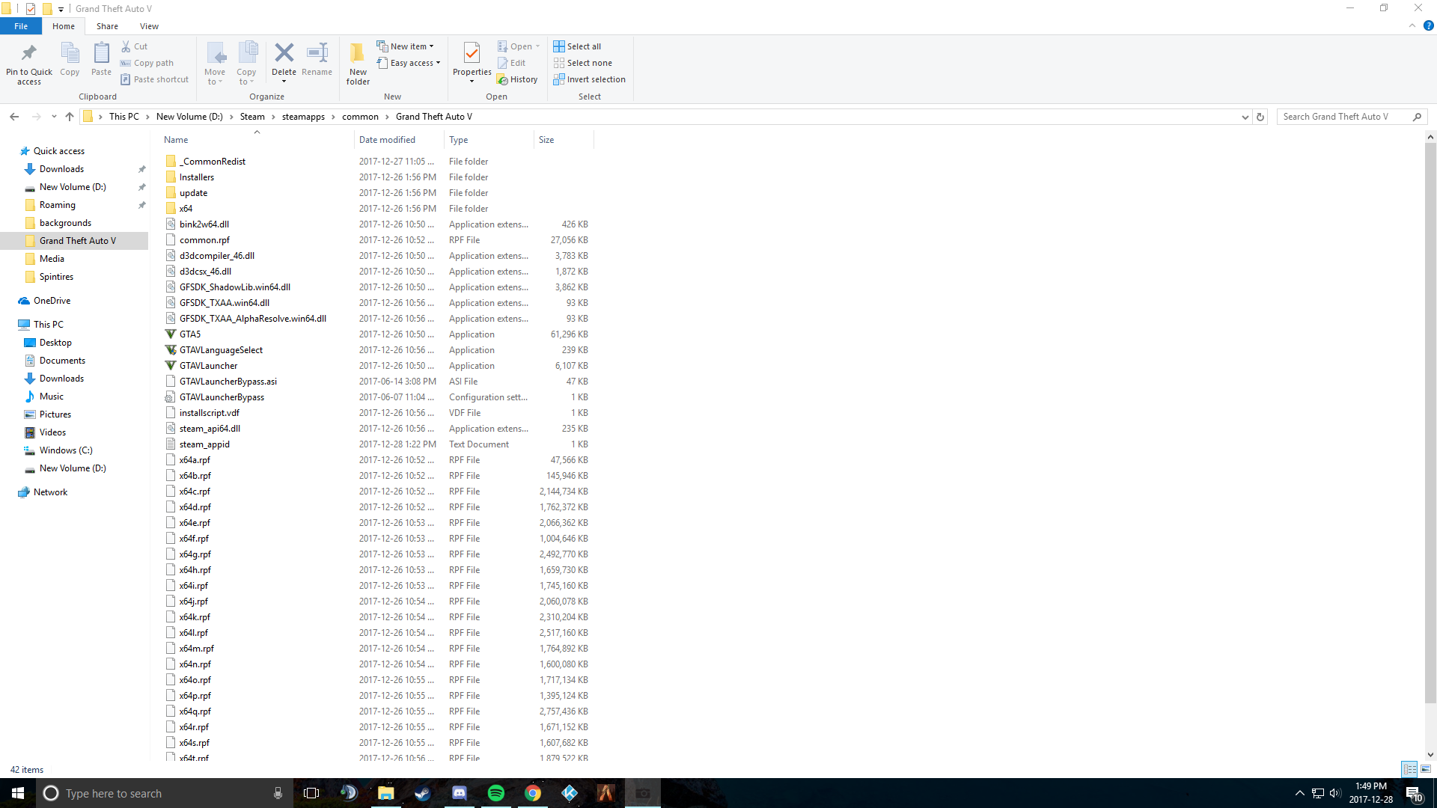Click the taskbar Type here to search box
The width and height of the screenshot is (1437, 808).
pyautogui.click(x=165, y=793)
